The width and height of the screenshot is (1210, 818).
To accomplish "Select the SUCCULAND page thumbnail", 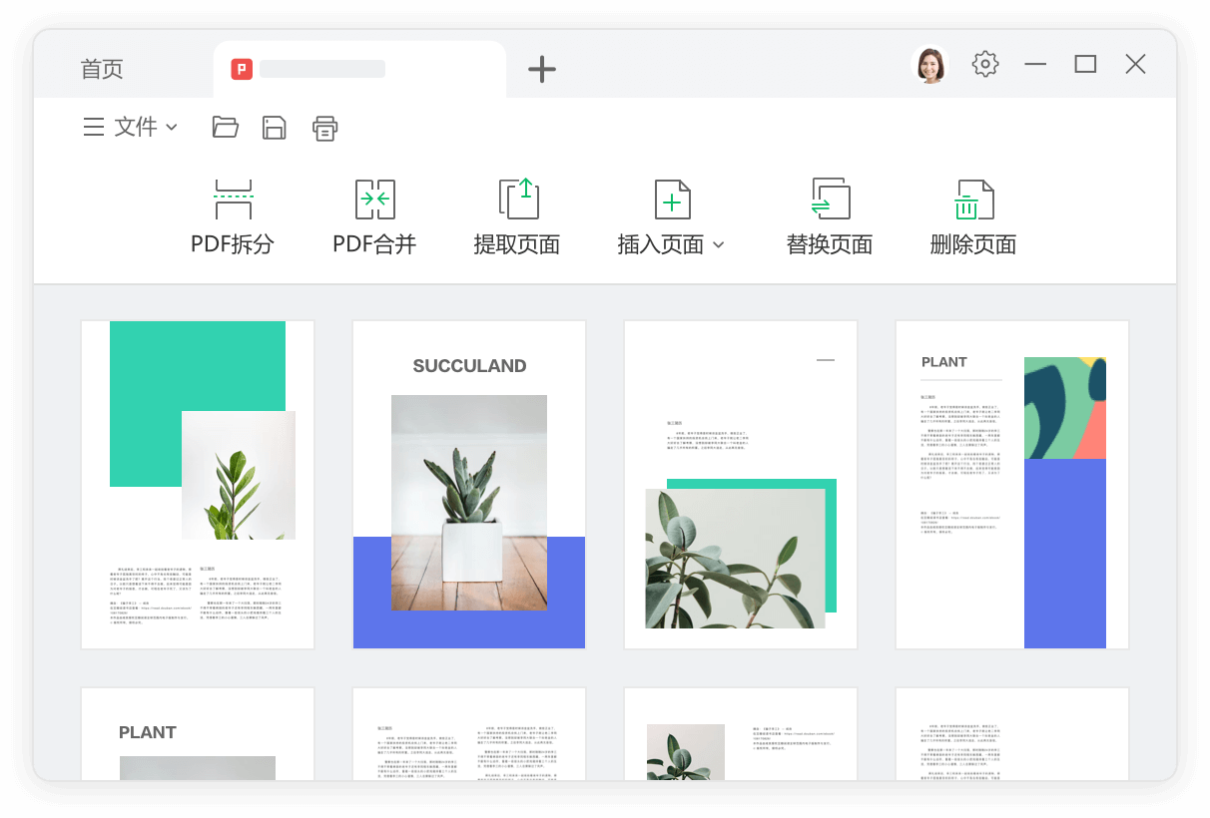I will pos(469,484).
